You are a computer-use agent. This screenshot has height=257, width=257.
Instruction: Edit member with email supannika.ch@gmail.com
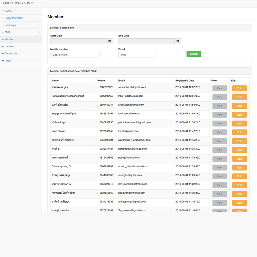click(x=239, y=88)
